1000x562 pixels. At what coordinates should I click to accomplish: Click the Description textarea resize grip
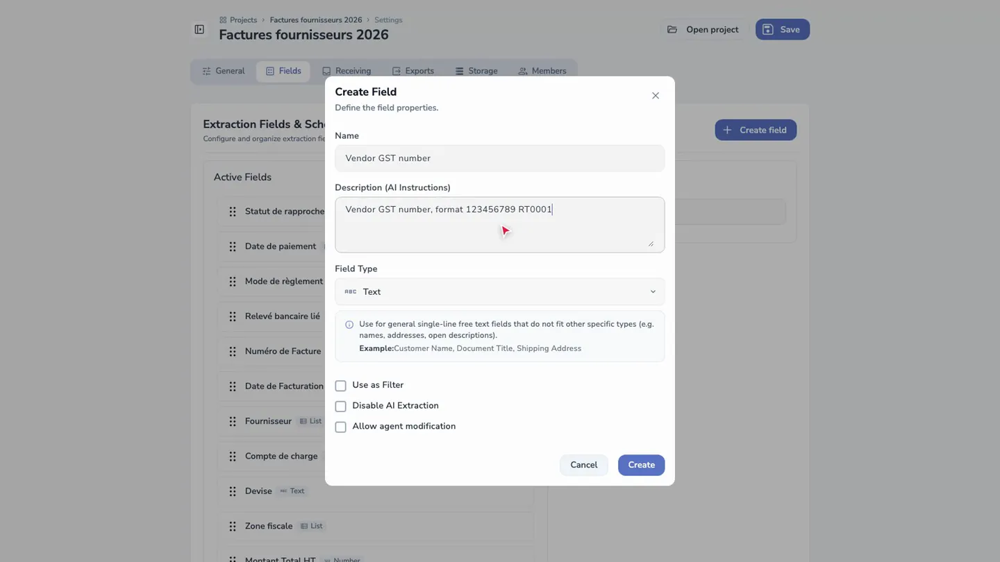click(651, 243)
